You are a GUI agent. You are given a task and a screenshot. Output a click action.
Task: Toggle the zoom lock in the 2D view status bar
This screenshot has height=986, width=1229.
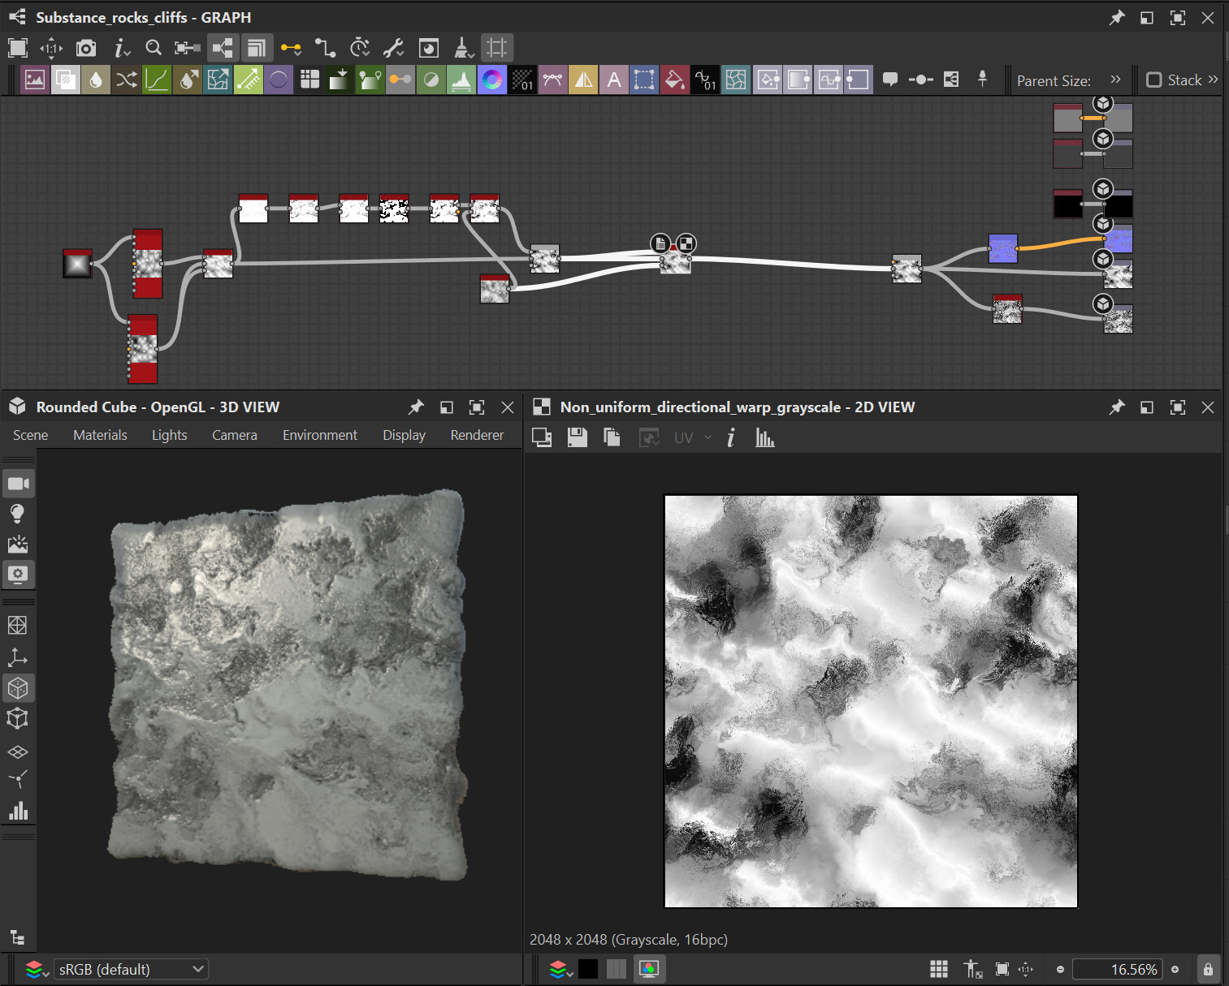click(1208, 968)
